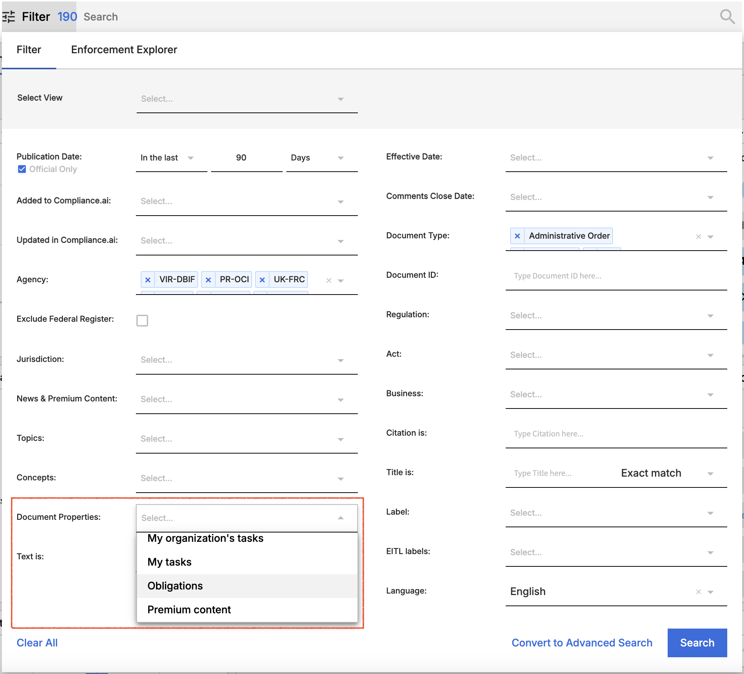Enable the Exclude Federal Register checkbox

(142, 320)
